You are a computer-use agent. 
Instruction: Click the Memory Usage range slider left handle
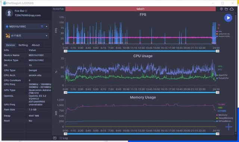[66, 134]
